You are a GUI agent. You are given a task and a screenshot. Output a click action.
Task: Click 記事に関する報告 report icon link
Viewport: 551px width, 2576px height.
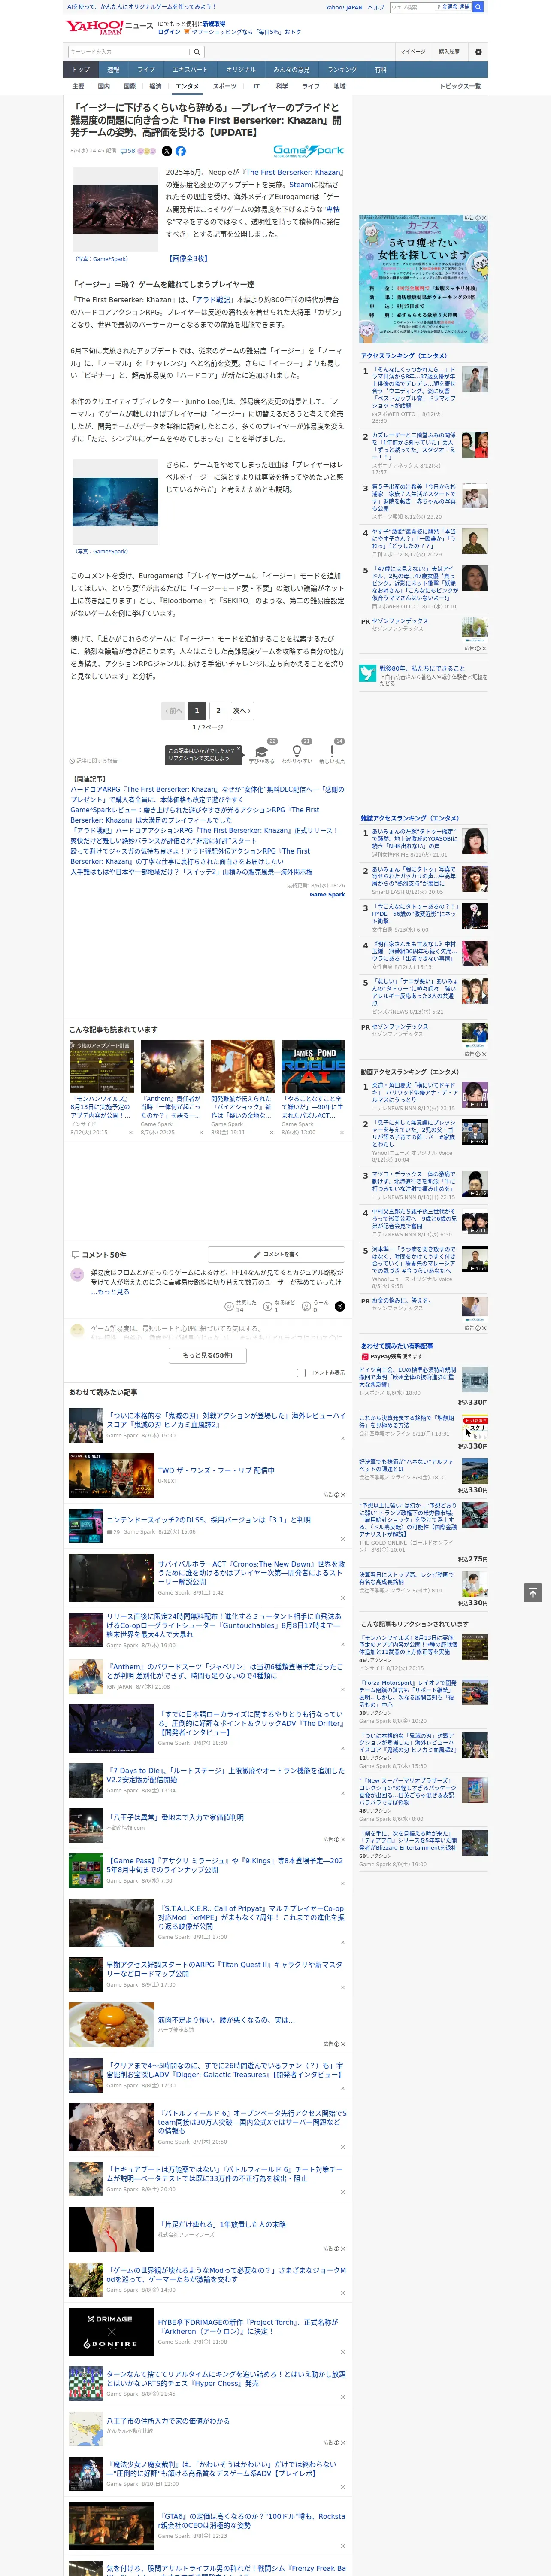click(x=93, y=761)
